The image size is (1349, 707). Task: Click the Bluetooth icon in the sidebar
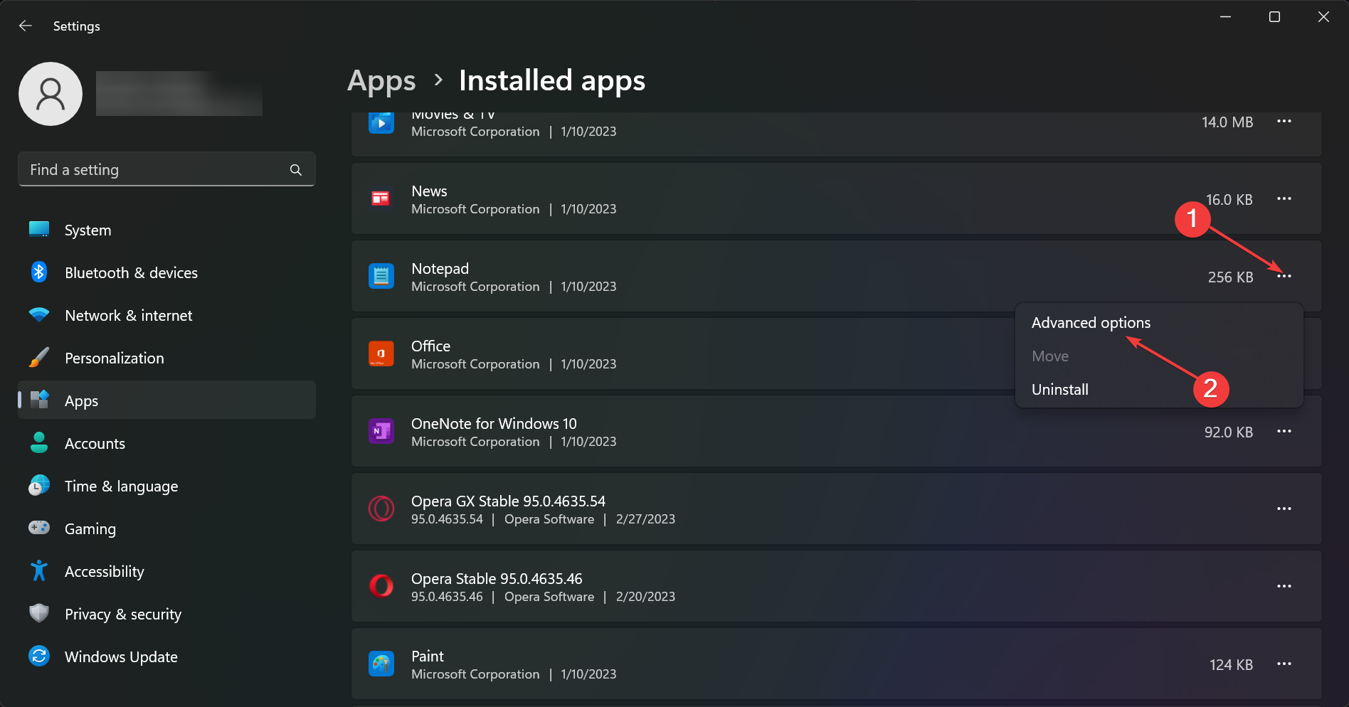[39, 272]
